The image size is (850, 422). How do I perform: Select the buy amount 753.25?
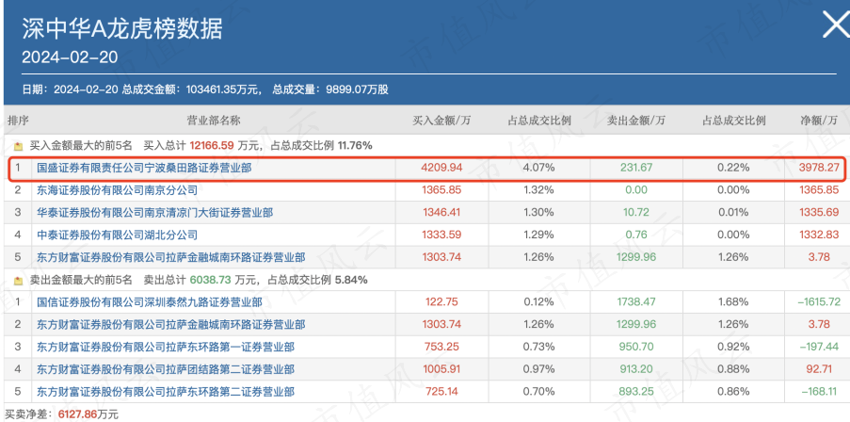[x=441, y=348]
